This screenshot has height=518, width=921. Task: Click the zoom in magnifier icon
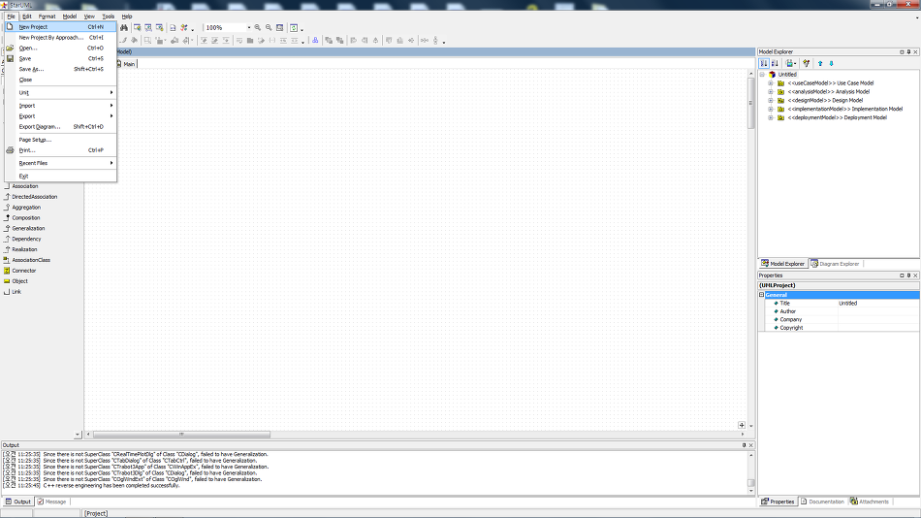pos(258,28)
